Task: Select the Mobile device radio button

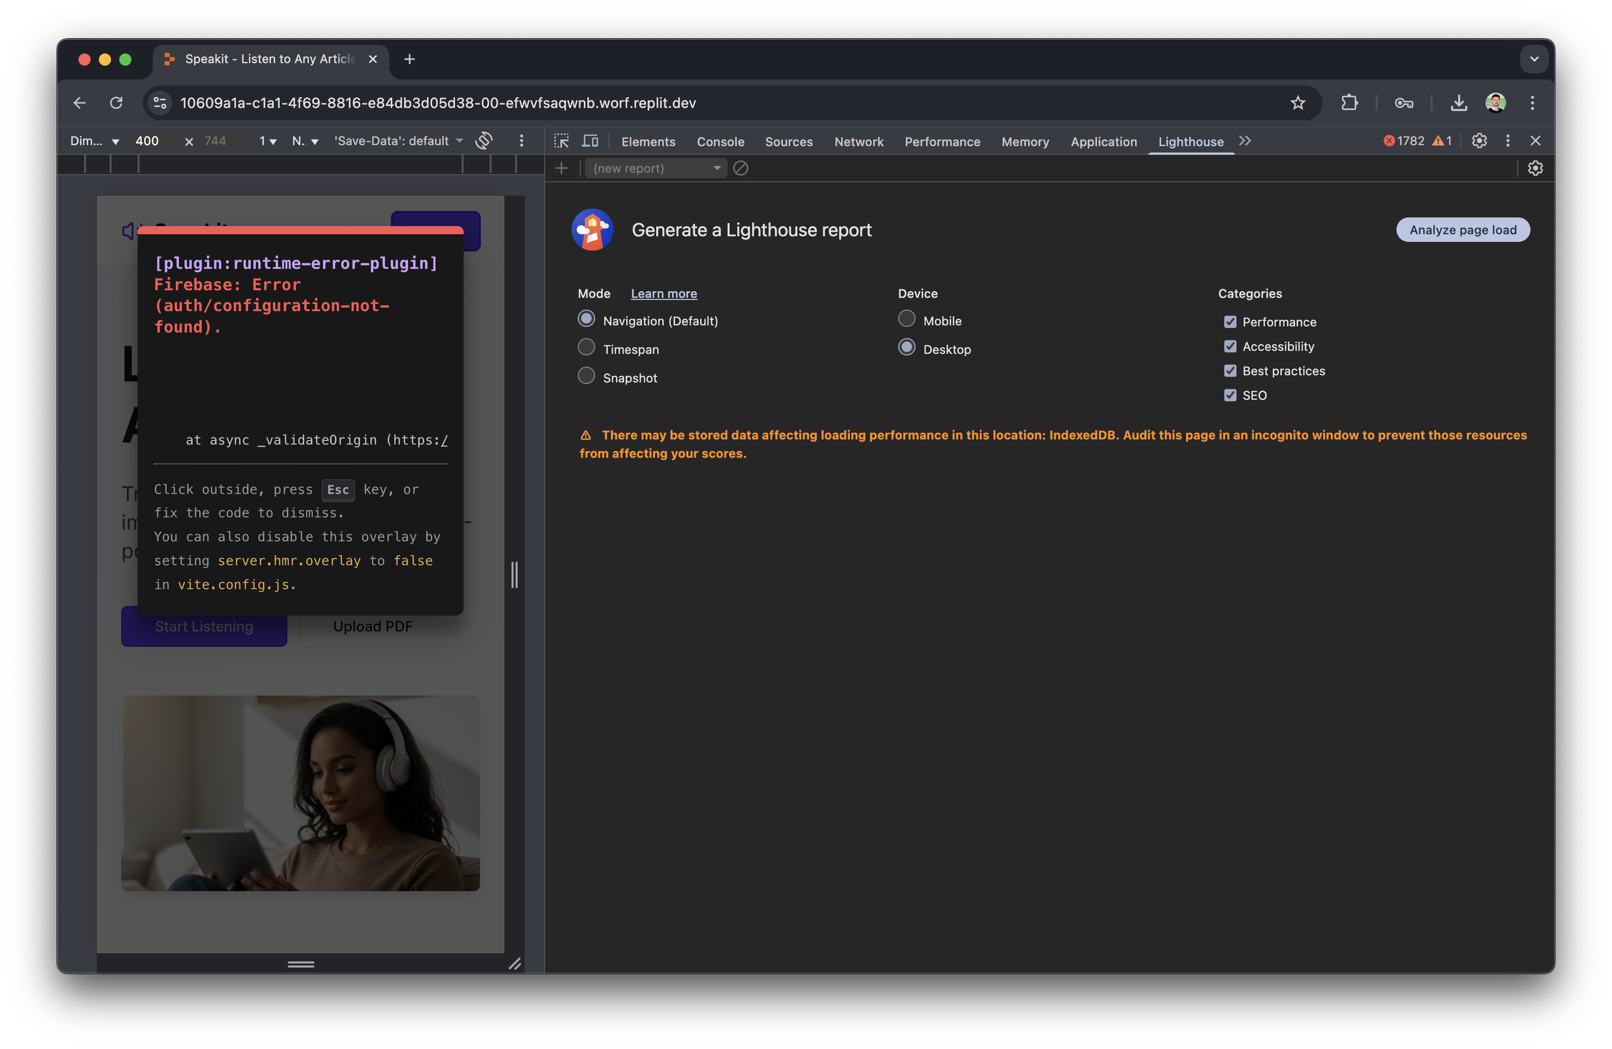Action: [x=906, y=319]
